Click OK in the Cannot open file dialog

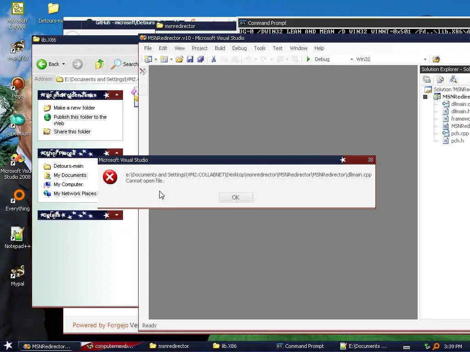click(236, 197)
